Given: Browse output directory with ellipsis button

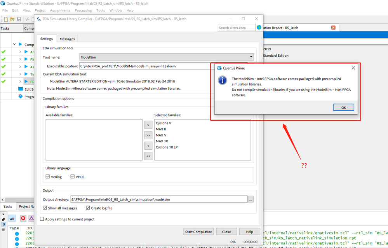Looking at the screenshot, I should click(x=251, y=199).
